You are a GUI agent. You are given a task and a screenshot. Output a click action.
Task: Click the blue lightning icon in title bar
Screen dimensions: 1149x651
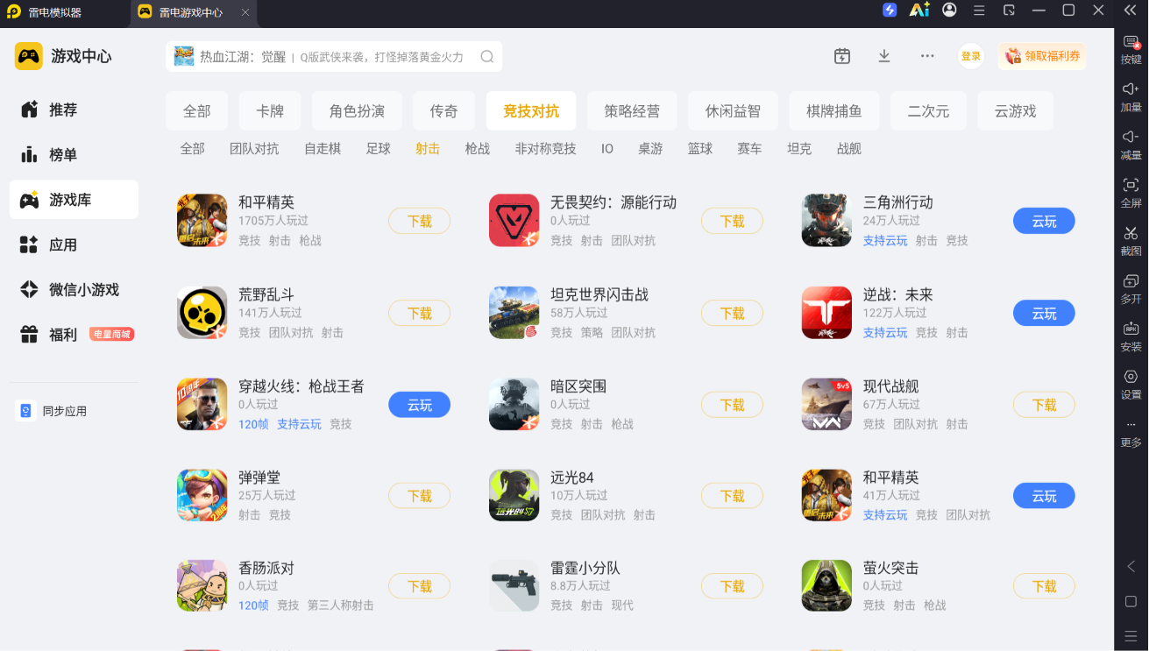890,11
